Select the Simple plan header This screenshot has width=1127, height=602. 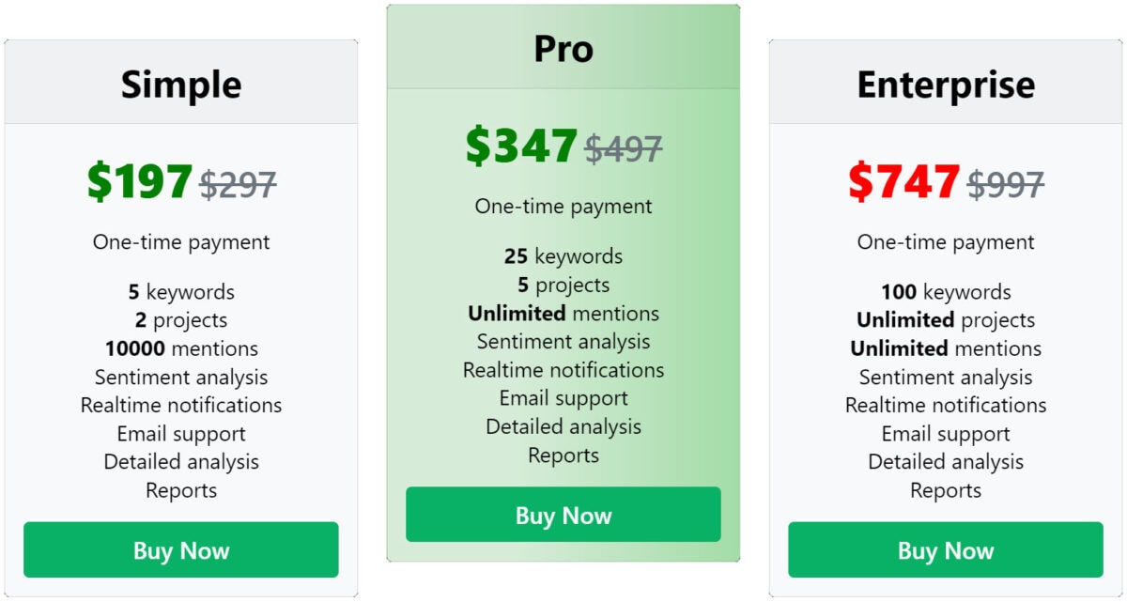(181, 85)
